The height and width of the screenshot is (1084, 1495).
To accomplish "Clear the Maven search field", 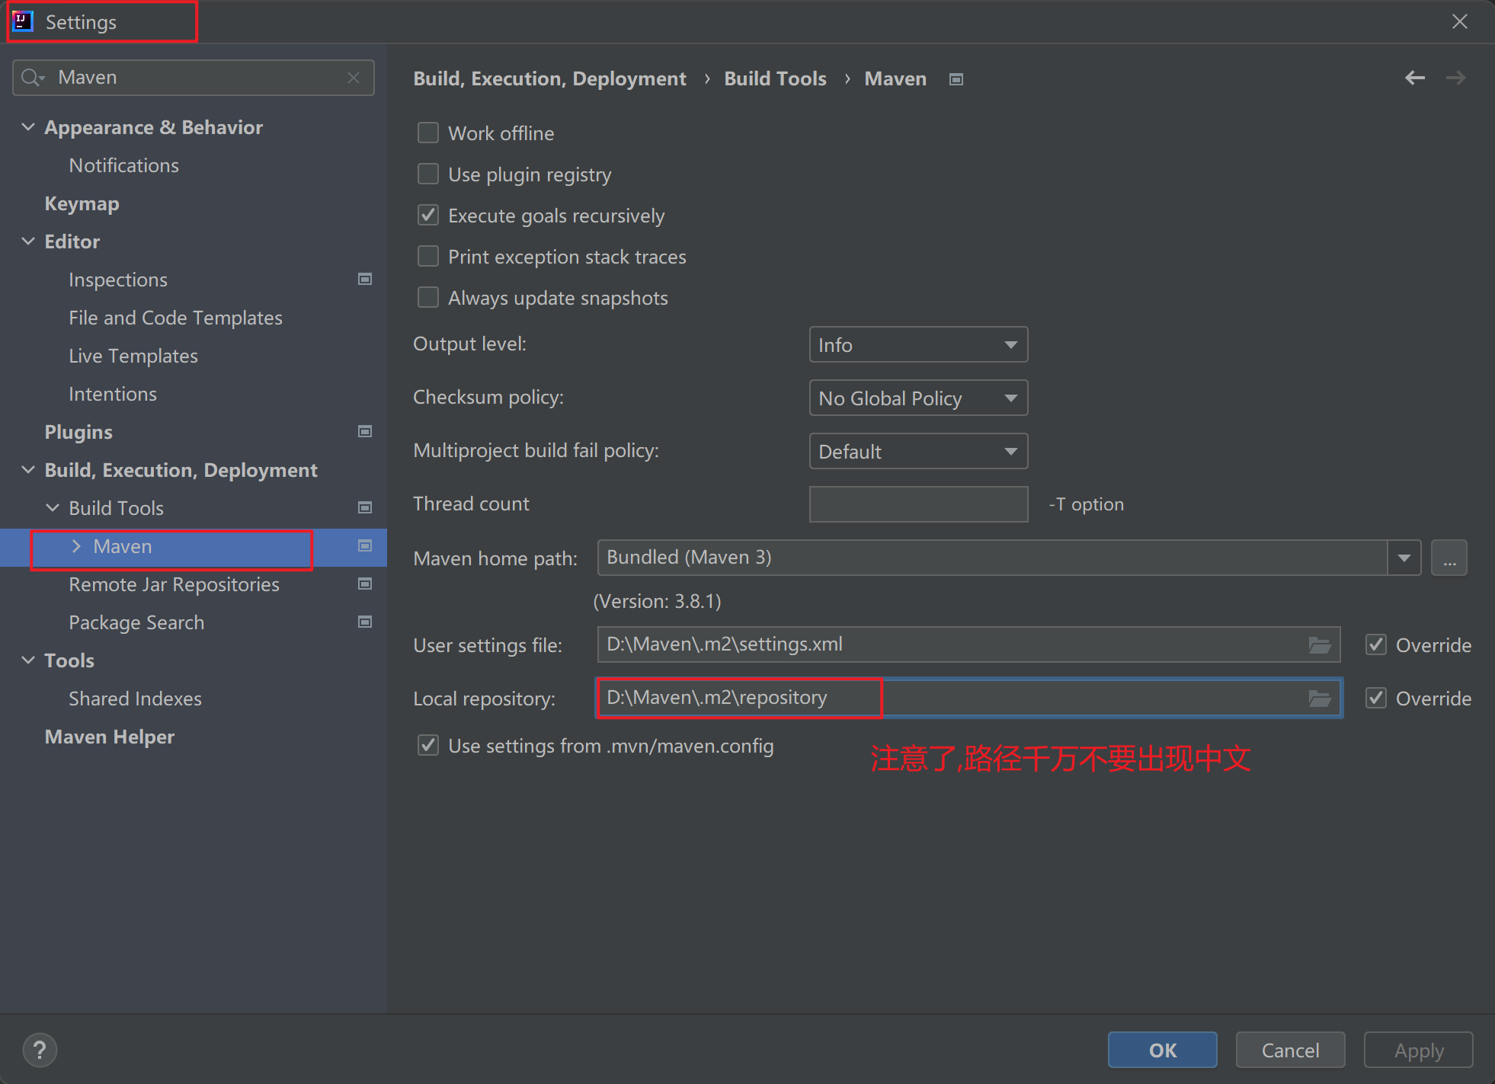I will tap(354, 78).
